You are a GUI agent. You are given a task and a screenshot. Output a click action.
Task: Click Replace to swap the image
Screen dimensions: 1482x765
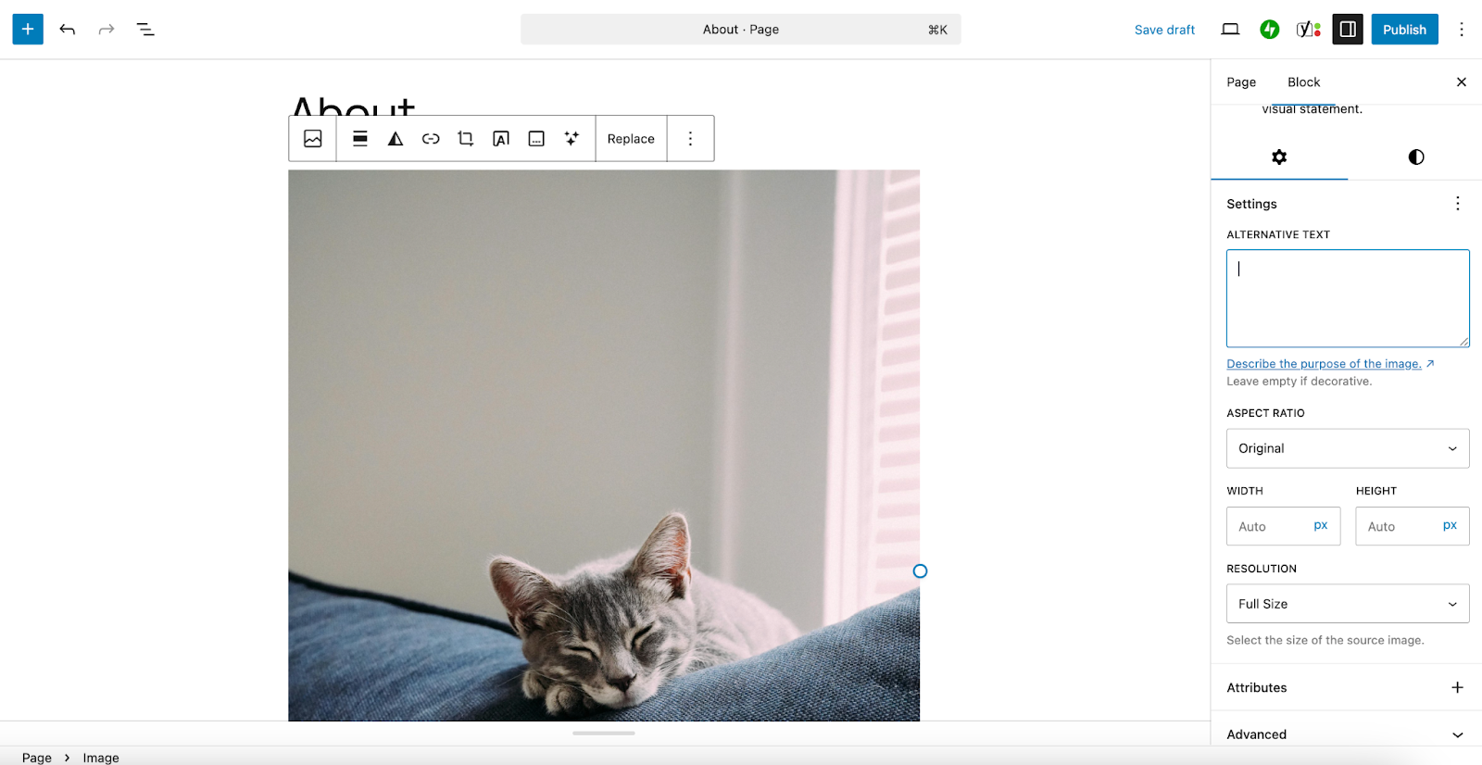point(631,139)
